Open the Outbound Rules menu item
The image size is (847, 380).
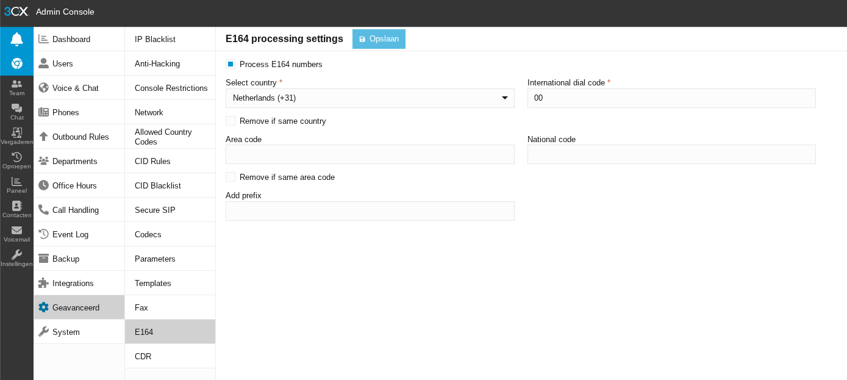80,137
